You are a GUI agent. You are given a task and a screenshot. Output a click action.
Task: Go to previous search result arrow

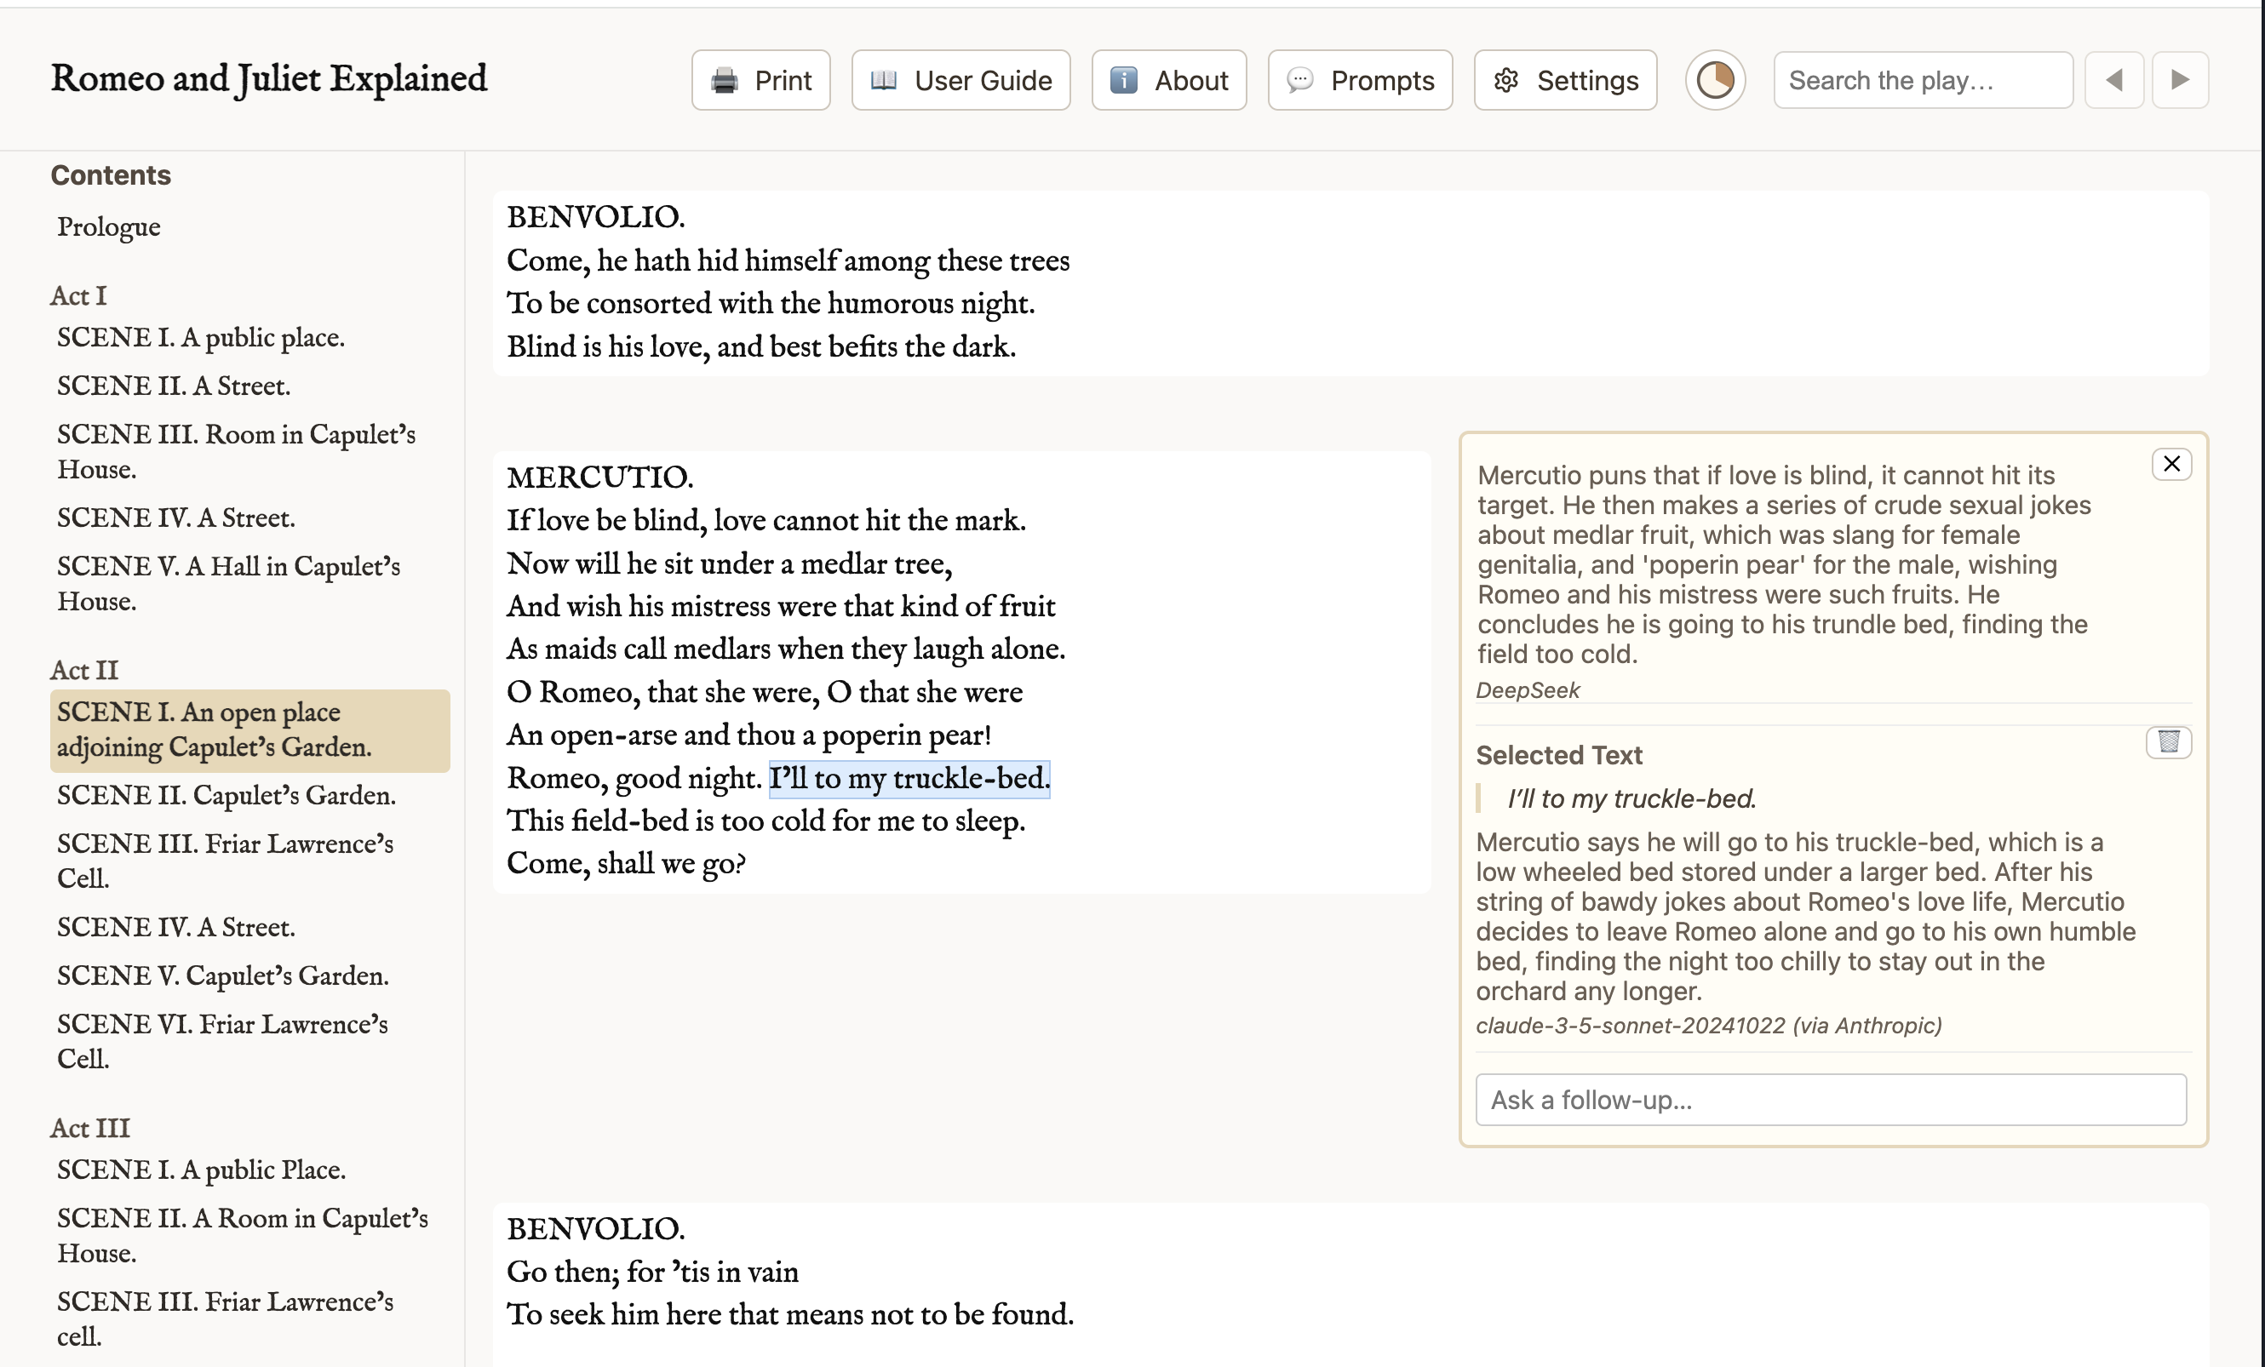pyautogui.click(x=2113, y=81)
